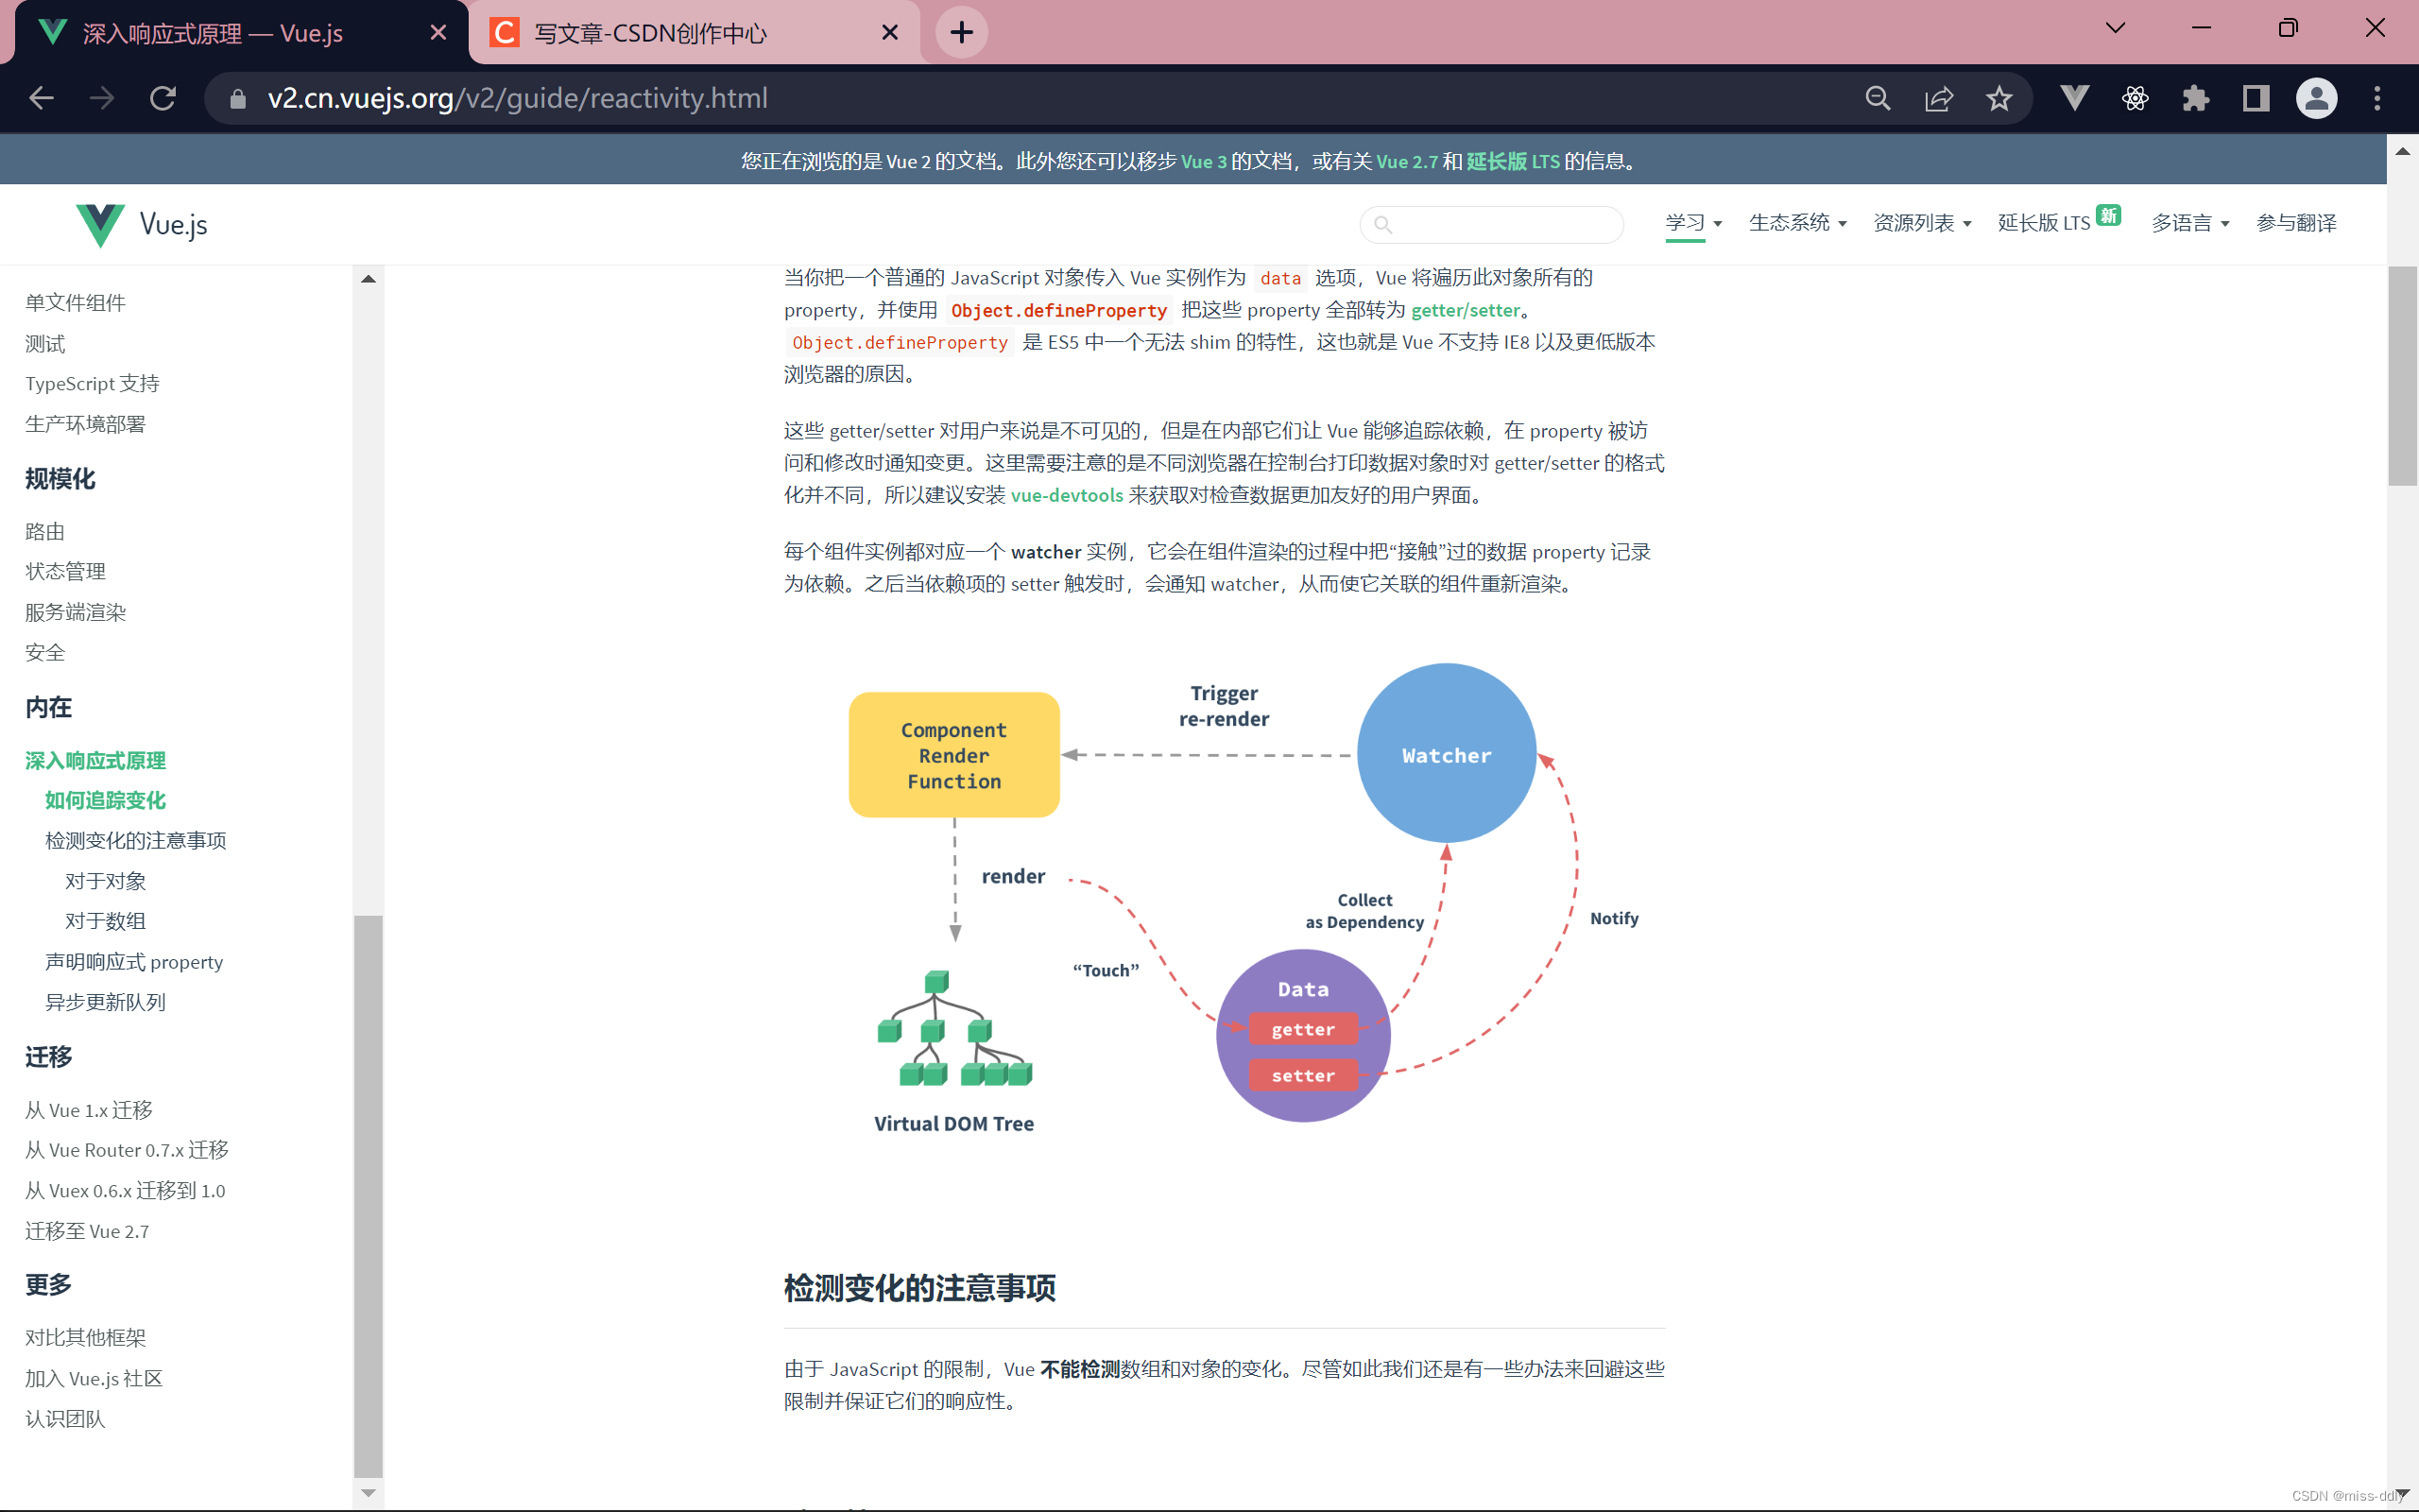Follow the vue-devtools link
The image size is (2419, 1512).
(1066, 495)
